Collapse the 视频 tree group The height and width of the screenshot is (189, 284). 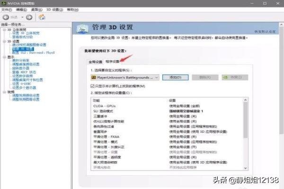click(4, 92)
